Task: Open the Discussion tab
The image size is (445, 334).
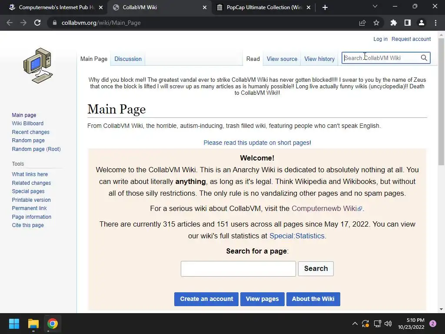Action: pos(128,59)
